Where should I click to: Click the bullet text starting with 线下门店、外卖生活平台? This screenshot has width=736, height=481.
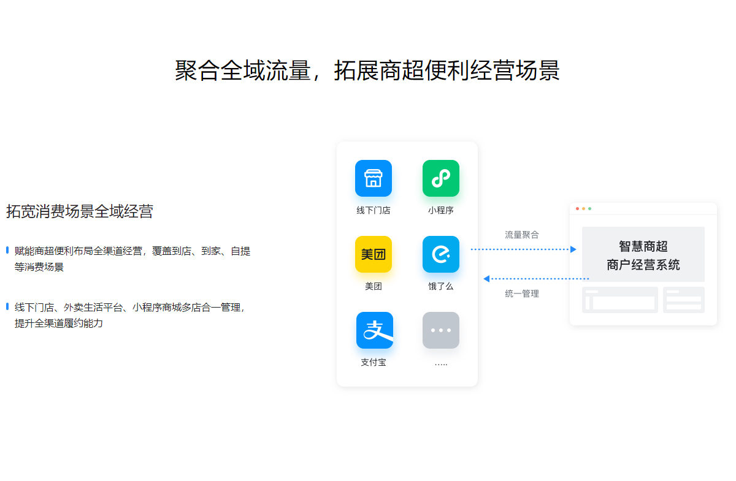(x=130, y=315)
